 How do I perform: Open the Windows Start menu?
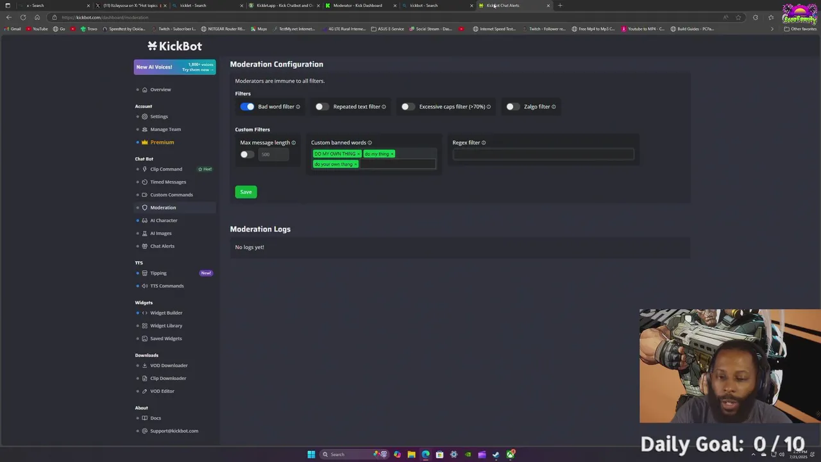click(x=311, y=454)
